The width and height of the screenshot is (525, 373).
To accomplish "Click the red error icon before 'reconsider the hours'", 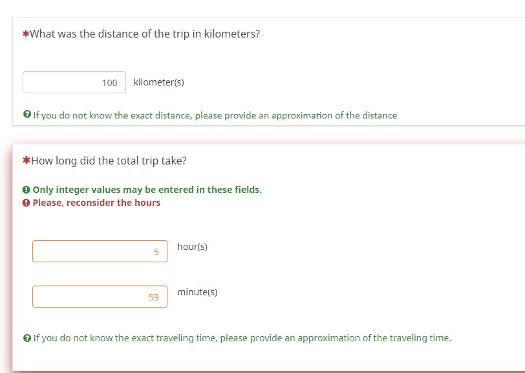I will coord(27,203).
